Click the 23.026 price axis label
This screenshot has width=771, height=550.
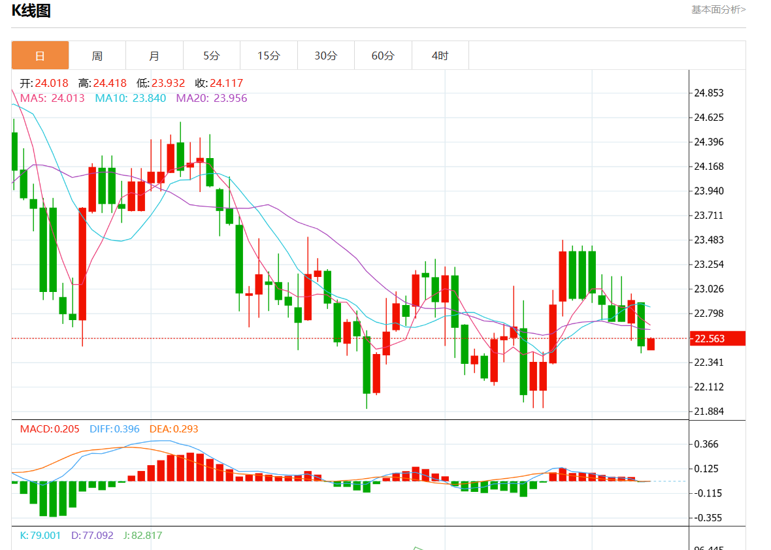click(x=708, y=289)
